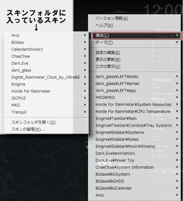Image resolution: width=183 pixels, height=201 pixels.
Task: Open dark_glass¥LEFT¥email active skin entry
Action: click(135, 84)
